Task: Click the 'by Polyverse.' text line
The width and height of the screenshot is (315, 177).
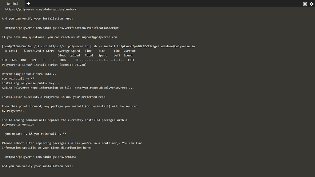Action: click(x=13, y=111)
